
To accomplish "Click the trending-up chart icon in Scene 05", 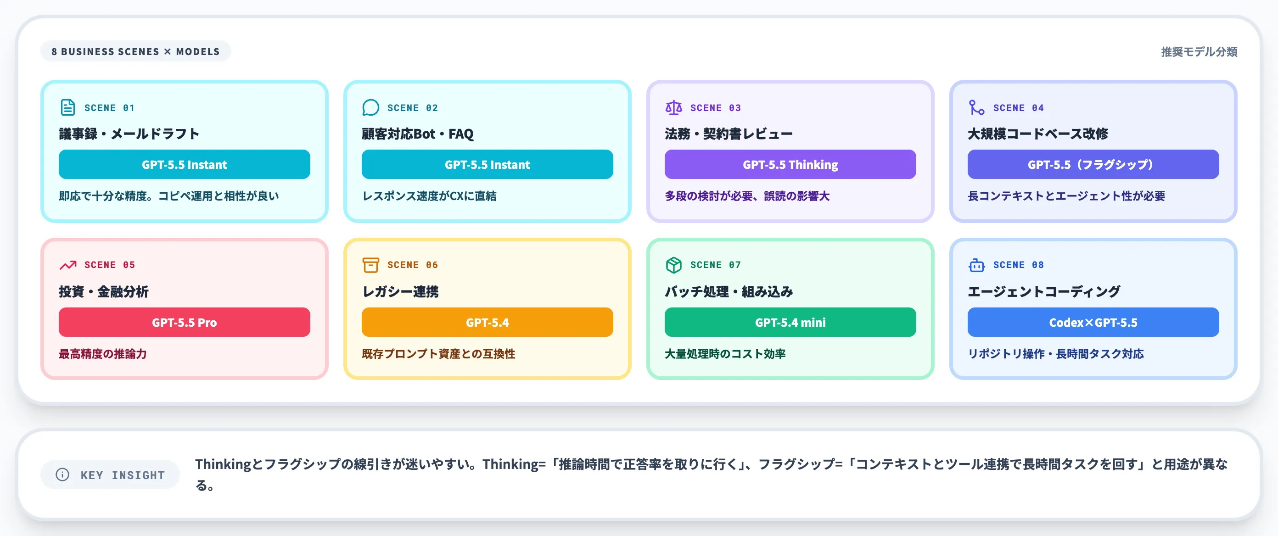I will 68,265.
